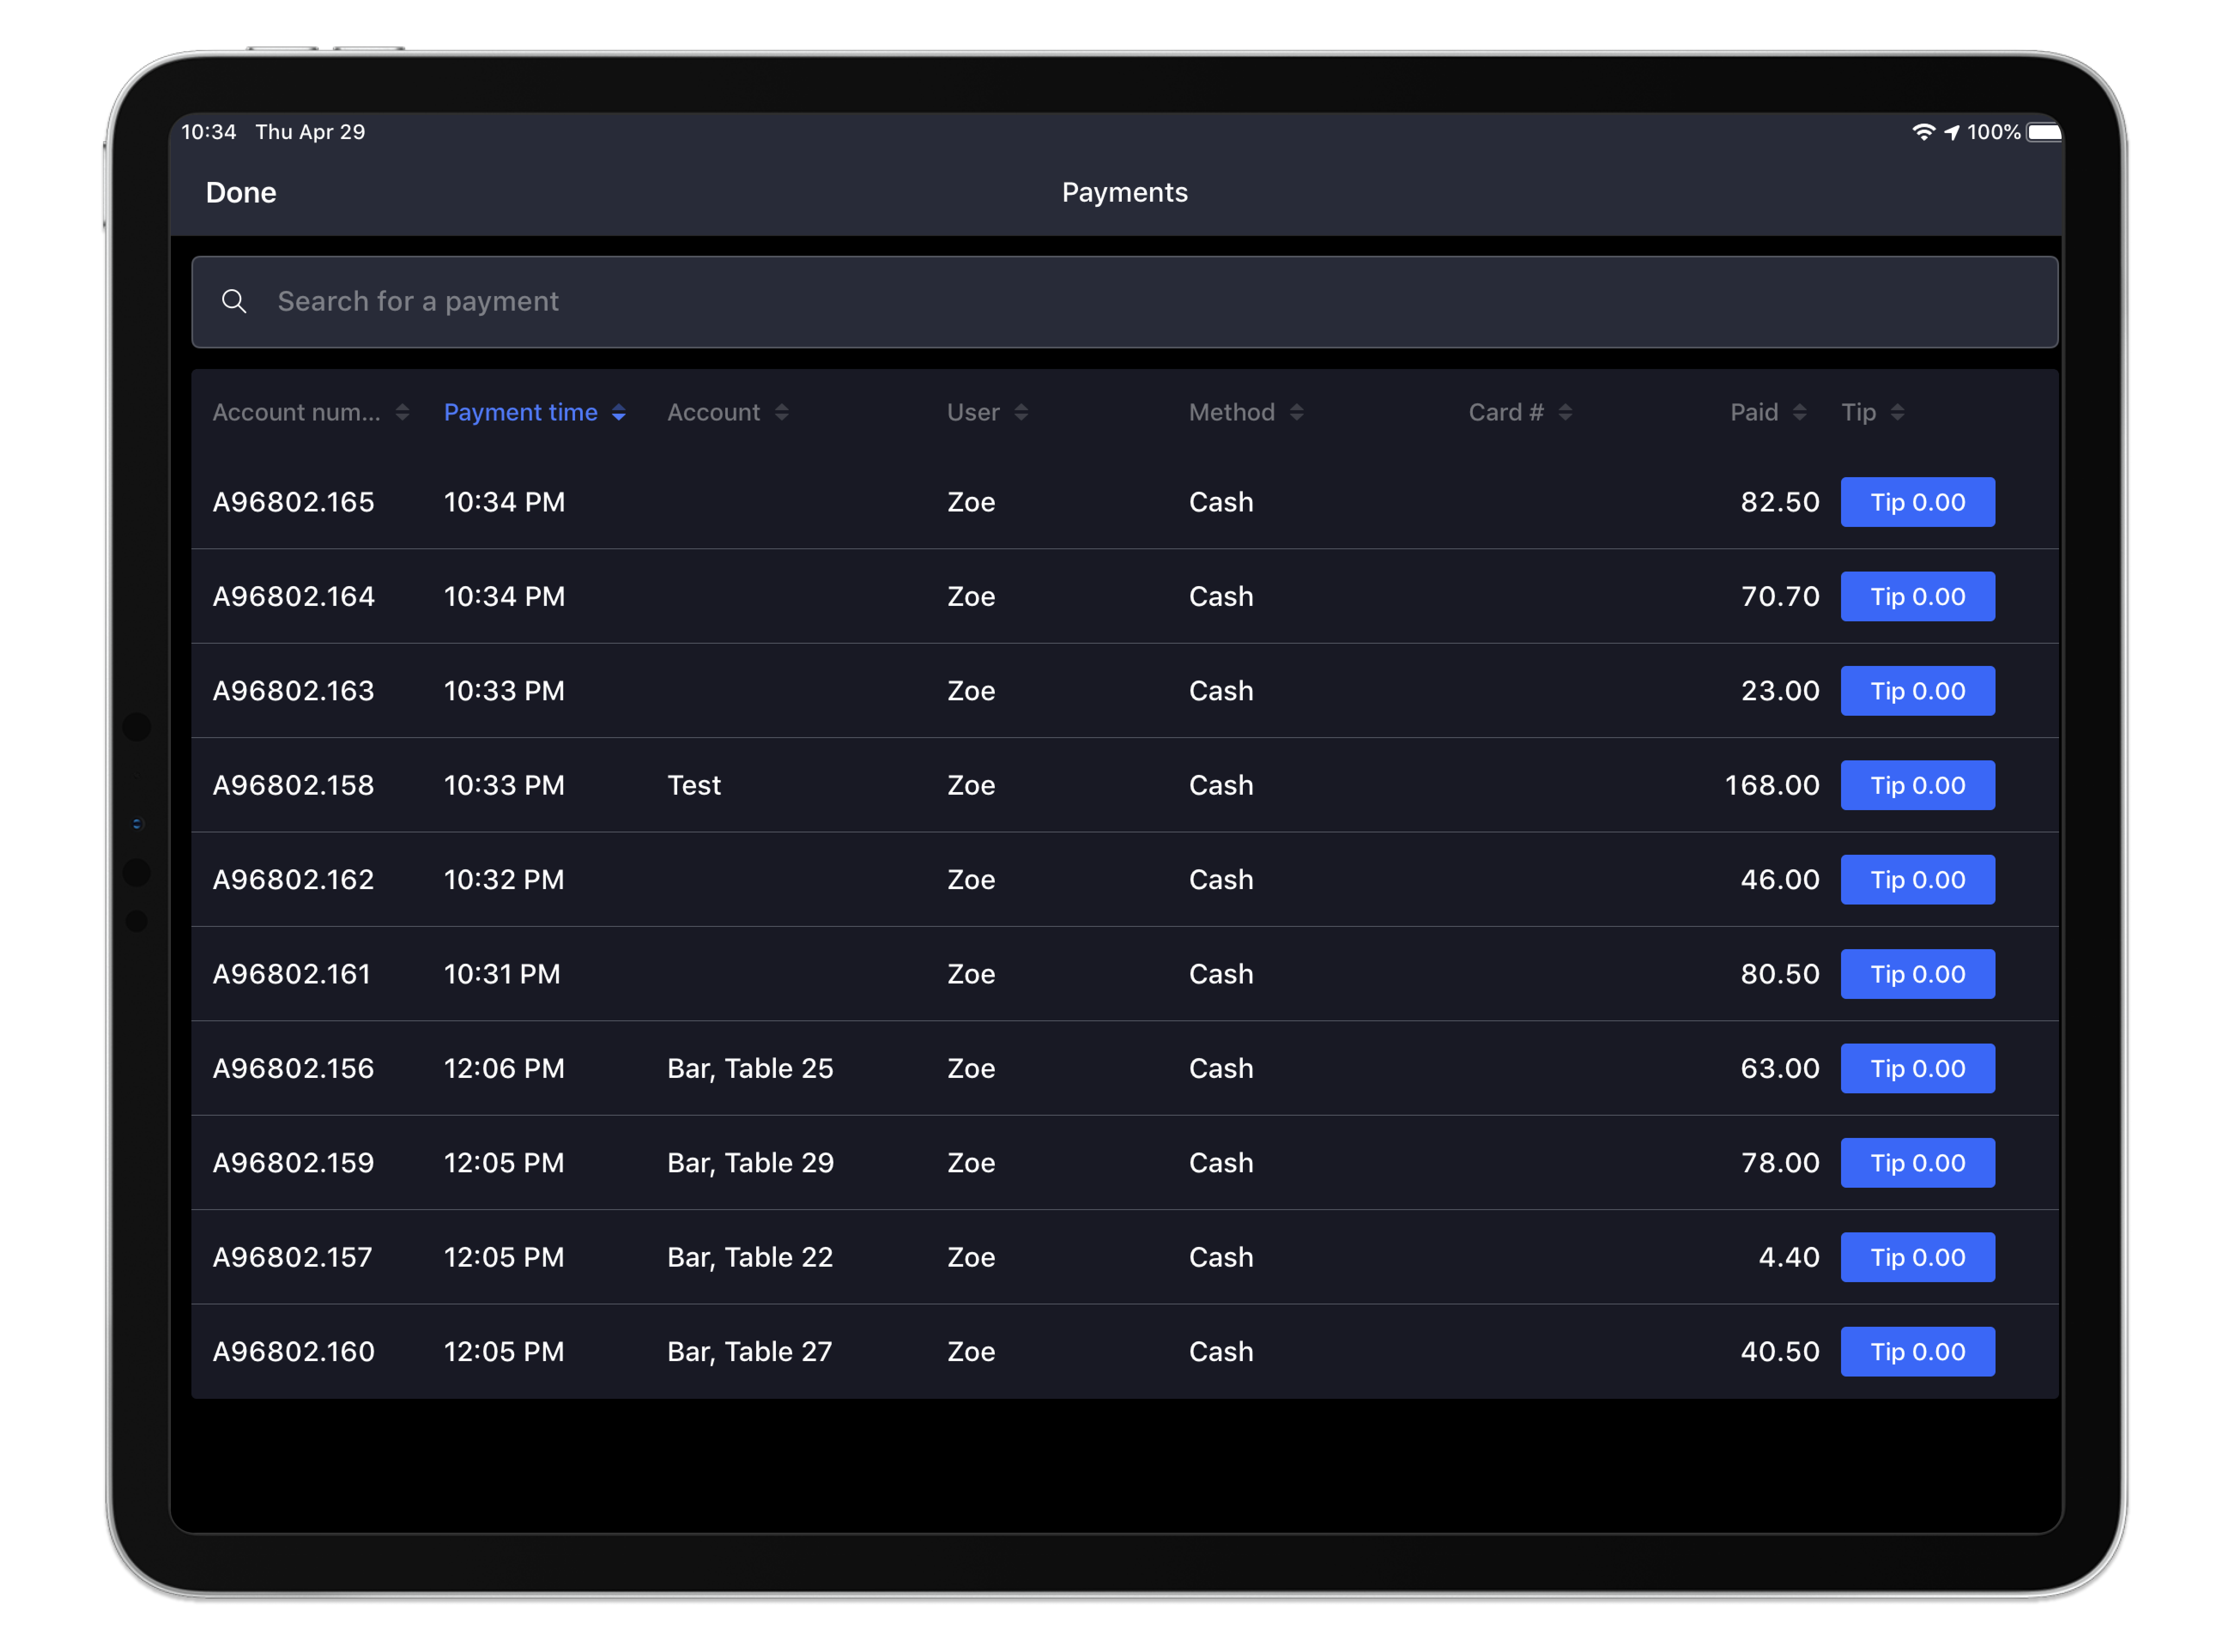This screenshot has height=1652, width=2235.
Task: Tap Tip 0.00 for payment A96802.156
Action: tap(1917, 1068)
